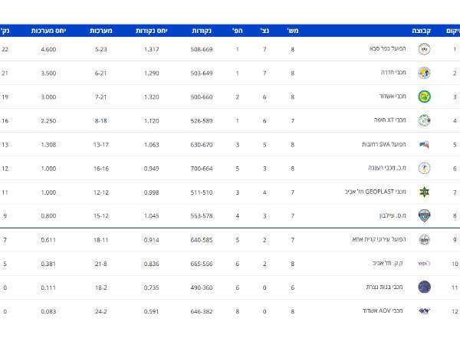Click the הפועל SVA רחובות logo
The width and height of the screenshot is (460, 345).
424,144
